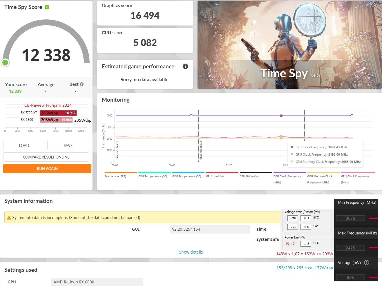Click the System information heading
The width and height of the screenshot is (382, 286).
pyautogui.click(x=28, y=201)
